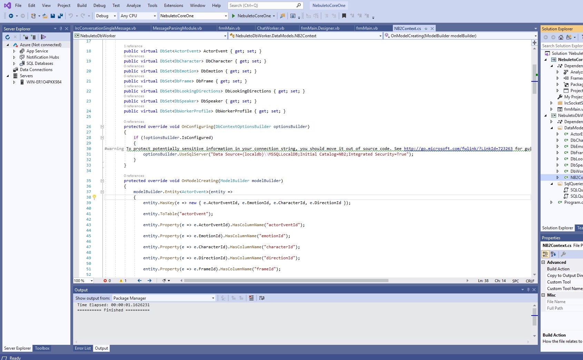The width and height of the screenshot is (583, 360).
Task: Click the Navigate Backward arrow above the code editor
Action: 10,16
